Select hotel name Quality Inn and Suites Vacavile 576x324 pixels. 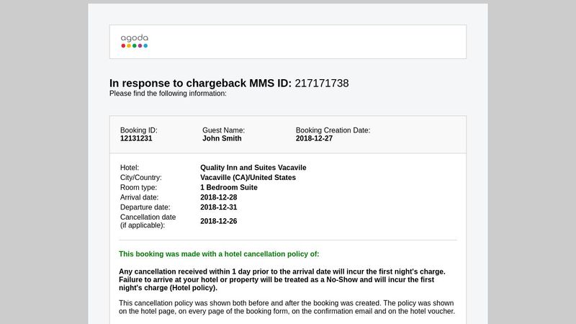tap(253, 168)
